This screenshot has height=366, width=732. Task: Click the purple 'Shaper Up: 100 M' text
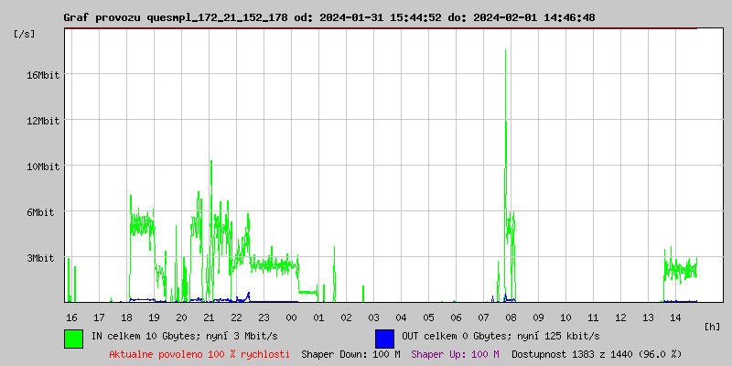tap(455, 354)
